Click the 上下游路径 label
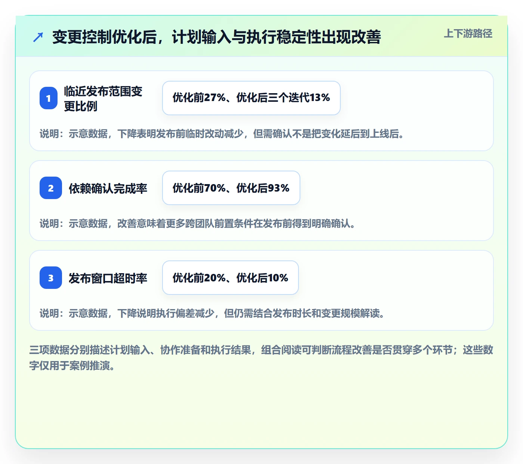 click(468, 34)
